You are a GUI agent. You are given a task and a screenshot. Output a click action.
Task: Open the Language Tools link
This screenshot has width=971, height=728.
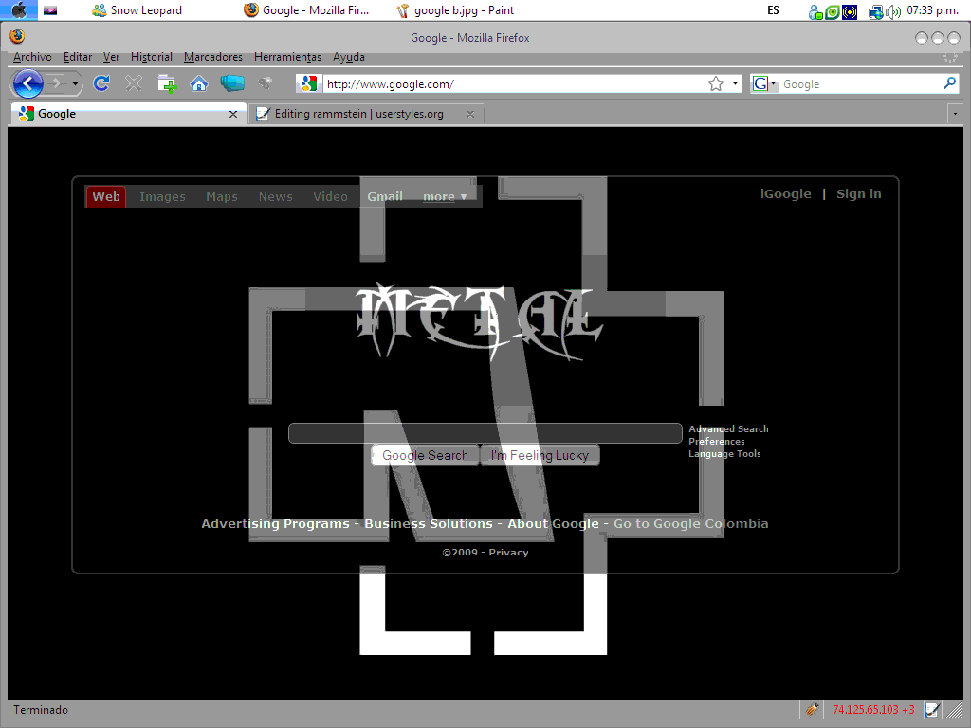coord(724,454)
